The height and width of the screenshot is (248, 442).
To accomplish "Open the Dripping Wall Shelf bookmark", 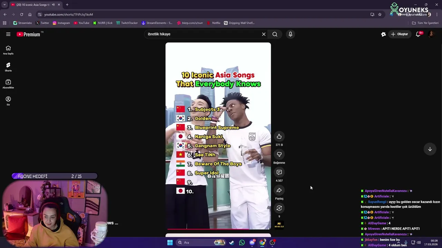I will tap(239, 23).
